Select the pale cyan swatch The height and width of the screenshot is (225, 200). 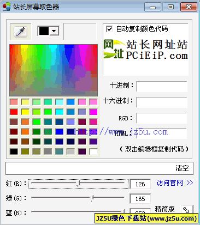click(x=59, y=102)
